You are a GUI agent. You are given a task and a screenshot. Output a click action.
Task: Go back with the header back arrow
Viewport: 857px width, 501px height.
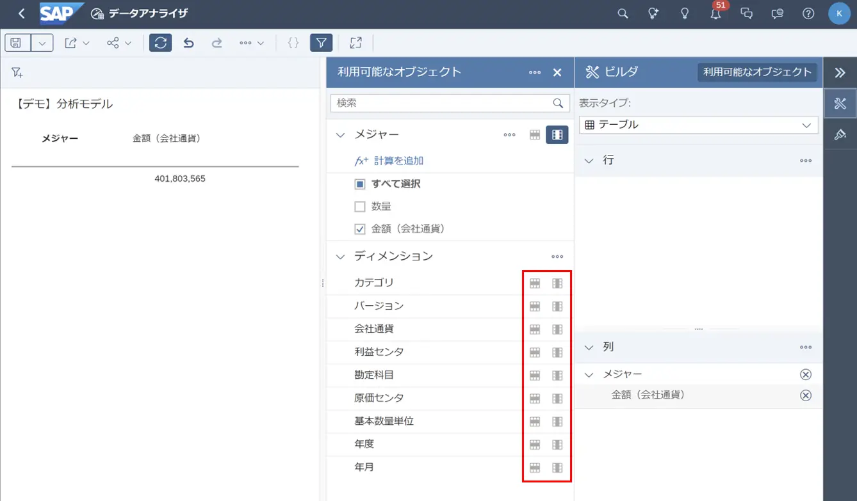click(x=21, y=13)
